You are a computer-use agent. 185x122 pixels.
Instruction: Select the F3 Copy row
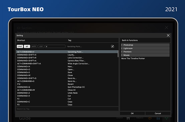tap(67, 105)
